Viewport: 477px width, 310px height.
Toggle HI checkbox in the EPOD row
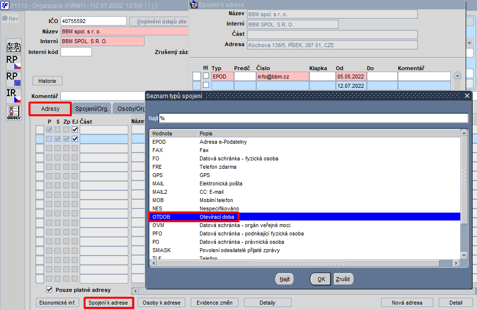[206, 76]
